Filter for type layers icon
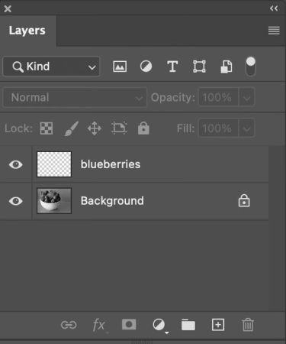286x344 pixels. 172,67
